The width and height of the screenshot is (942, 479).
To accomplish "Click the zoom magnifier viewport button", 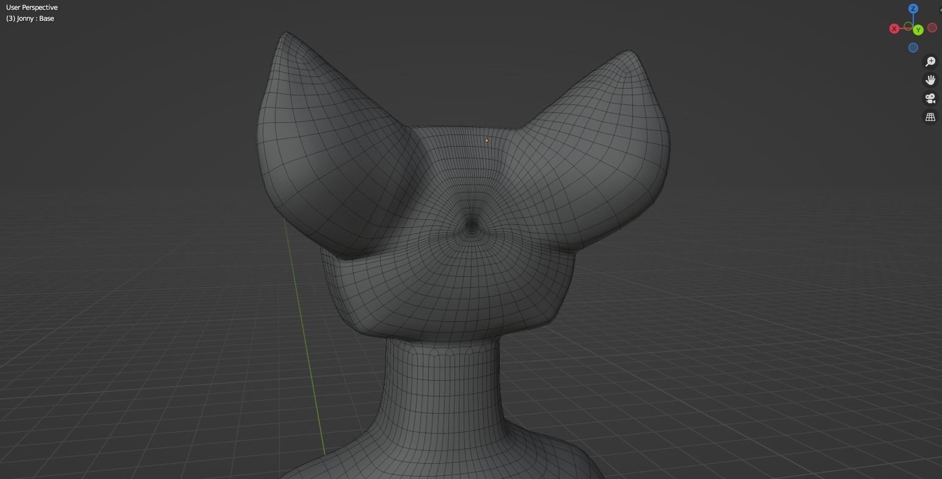I will pyautogui.click(x=930, y=62).
